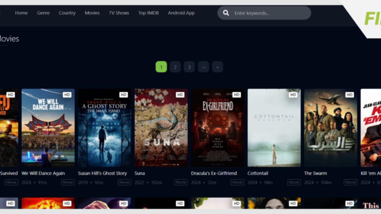Screen dimensions: 381x214
Task: Click '2019 • 92m' under Ghost Story
Action: point(90,182)
